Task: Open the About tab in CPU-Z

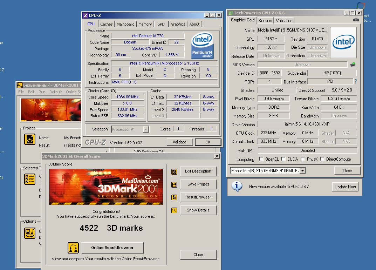Action: 194,24
